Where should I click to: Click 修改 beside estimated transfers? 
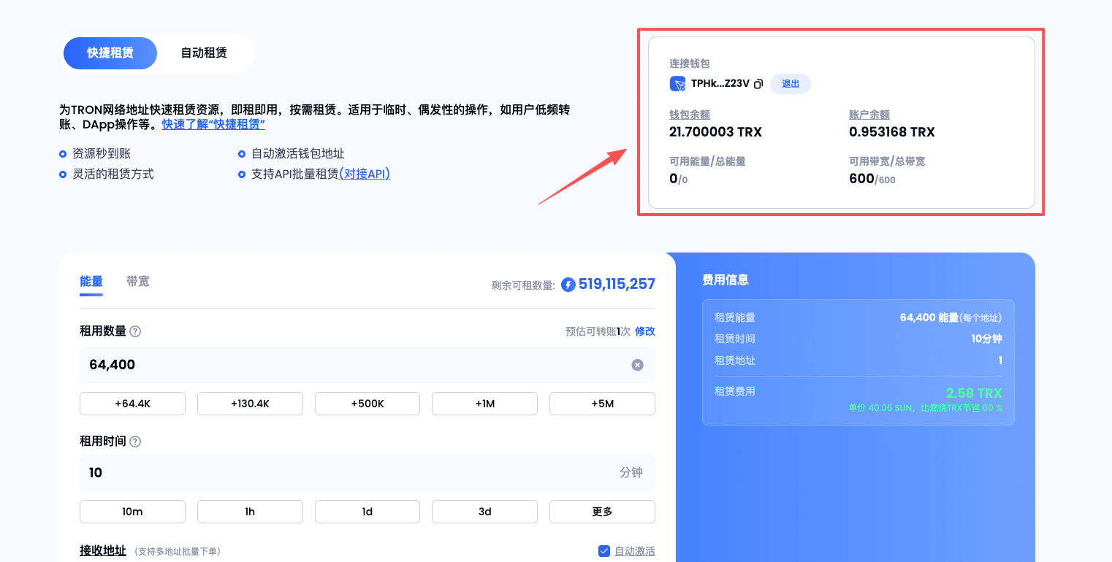(x=645, y=331)
